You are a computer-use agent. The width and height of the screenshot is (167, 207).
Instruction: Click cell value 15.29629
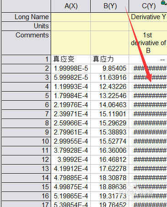[110, 123]
